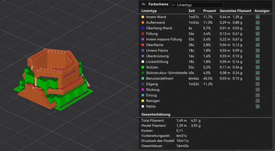Viewport: 275px width, 151px height.
Task: Click the Eilgang color swatch
Action: click(x=143, y=84)
